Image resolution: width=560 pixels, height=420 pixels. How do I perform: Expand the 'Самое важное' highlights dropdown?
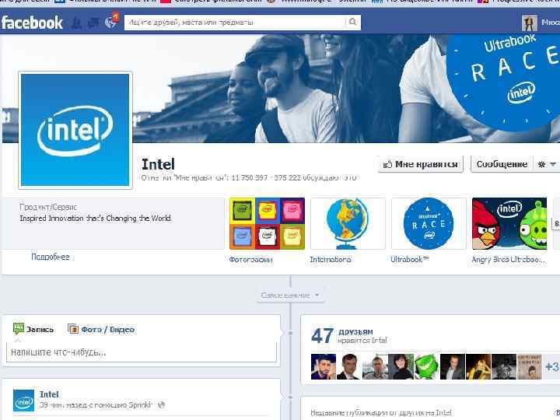click(x=289, y=296)
